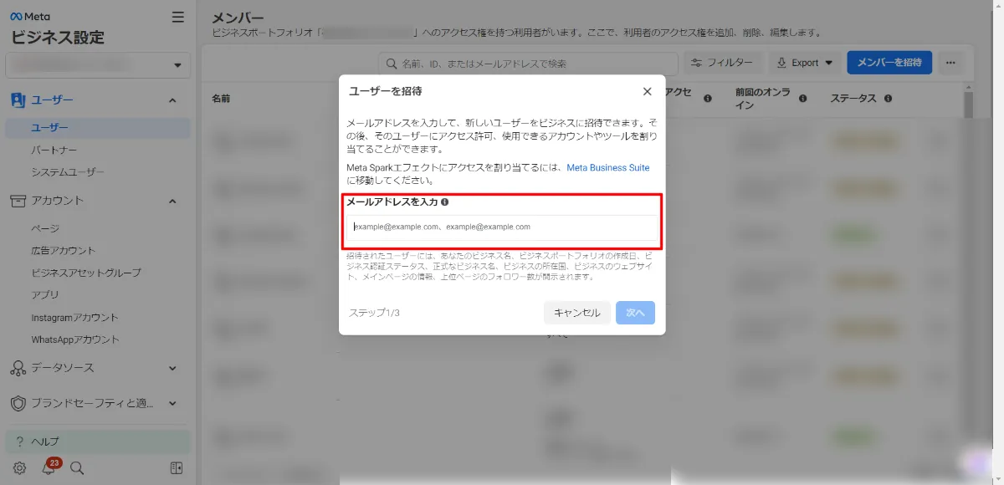The width and height of the screenshot is (1004, 485).
Task: Expand the ブランドセーフティ section
Action: click(172, 403)
